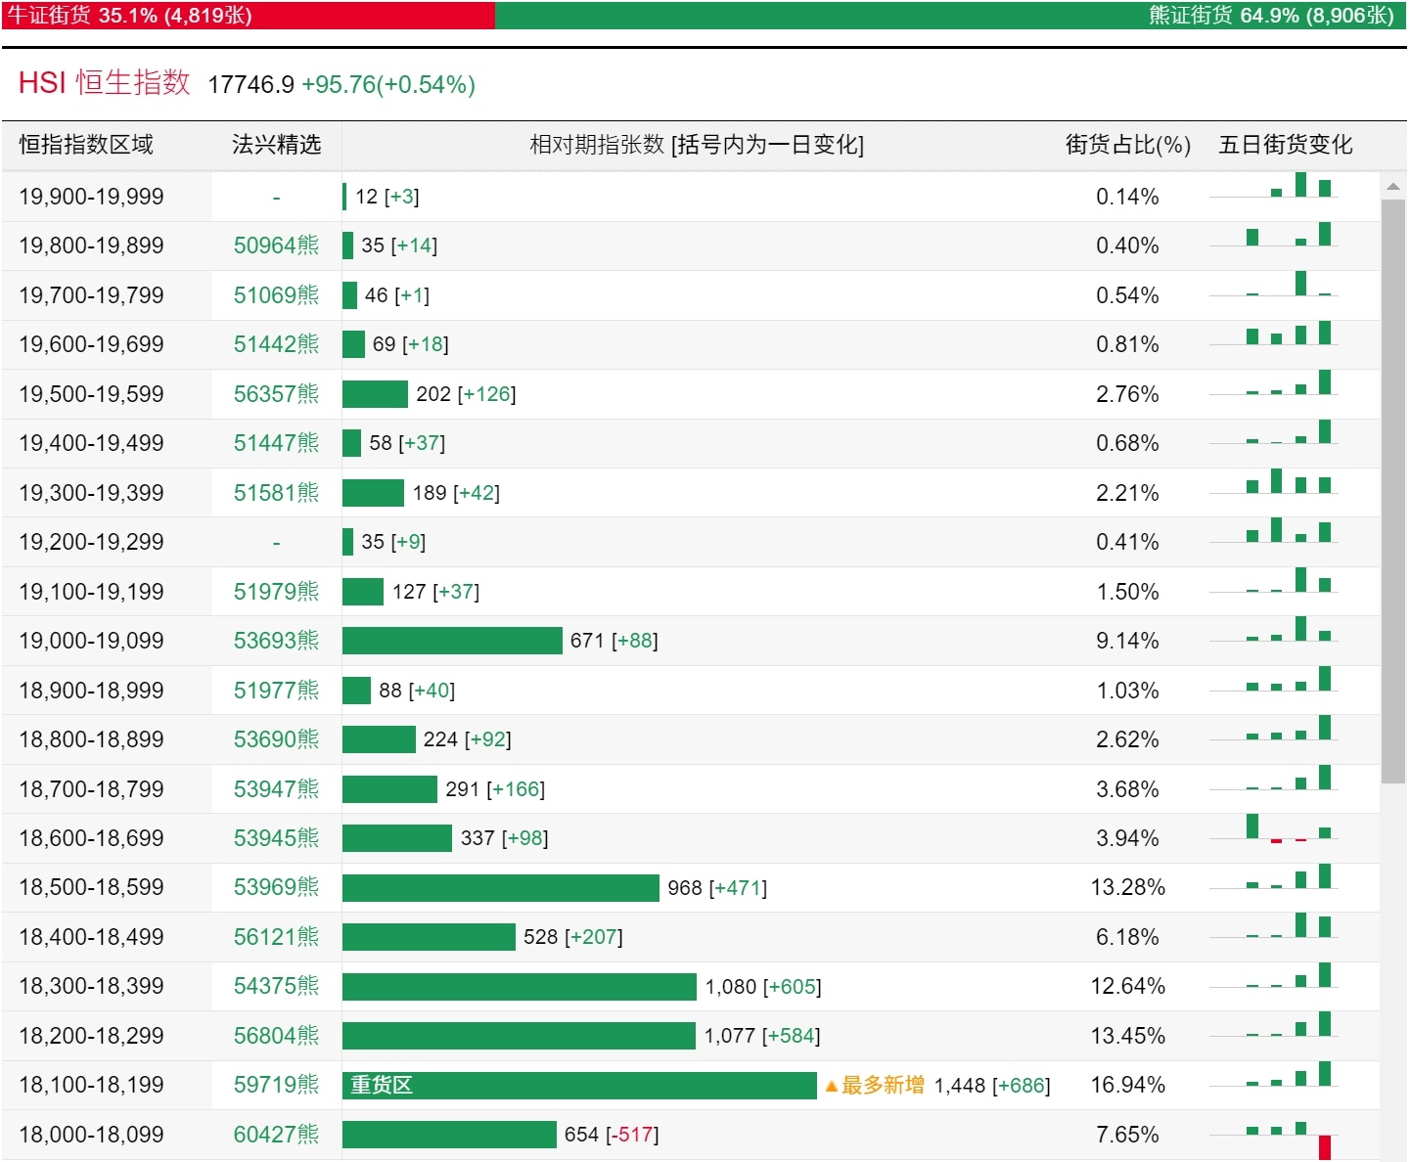The height and width of the screenshot is (1162, 1410).
Task: Click the 13.28% street share value
Action: (1128, 887)
